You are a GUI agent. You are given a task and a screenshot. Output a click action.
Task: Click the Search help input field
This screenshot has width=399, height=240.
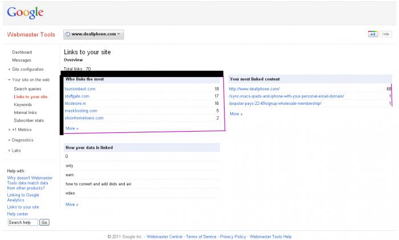pos(23,222)
